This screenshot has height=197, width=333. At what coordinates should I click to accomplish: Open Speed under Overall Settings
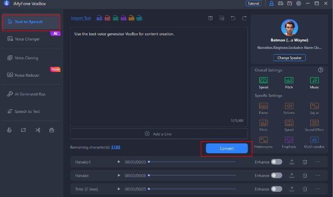click(x=263, y=83)
